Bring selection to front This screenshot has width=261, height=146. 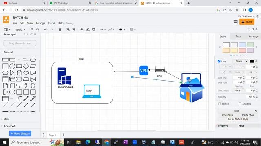tap(68, 30)
